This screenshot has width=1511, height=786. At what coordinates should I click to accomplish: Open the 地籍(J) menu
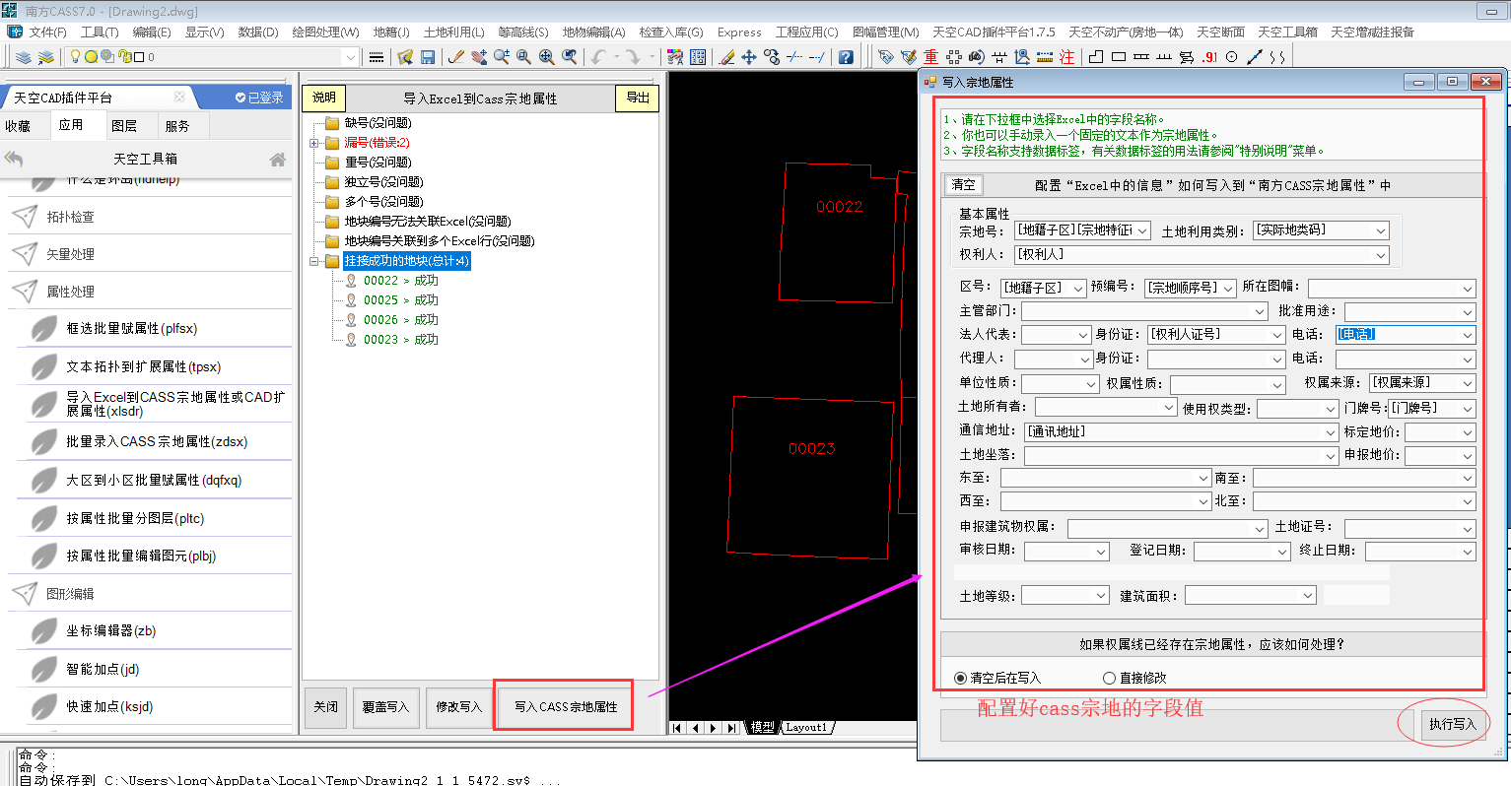(391, 33)
